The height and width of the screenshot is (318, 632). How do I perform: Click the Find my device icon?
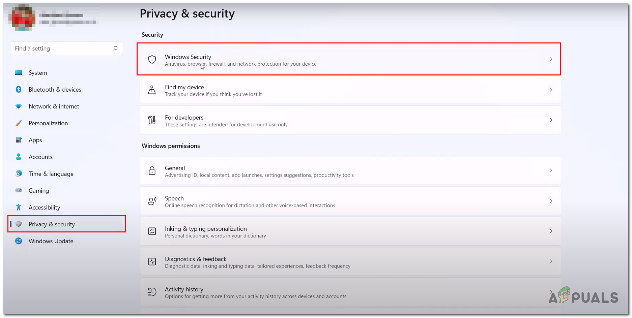(152, 90)
